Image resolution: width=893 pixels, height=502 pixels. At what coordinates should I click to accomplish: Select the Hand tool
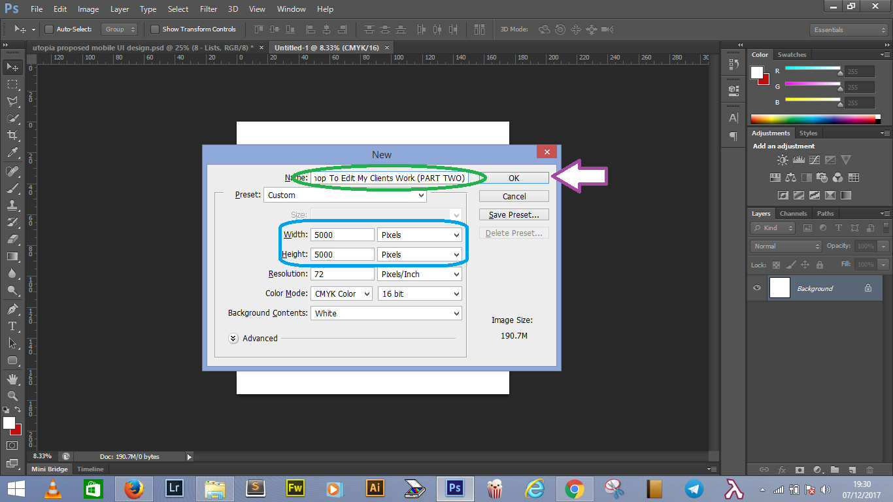click(x=12, y=378)
